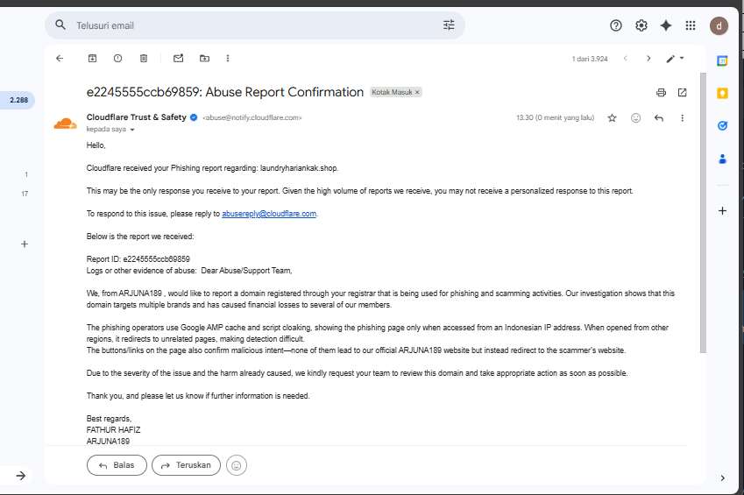Viewport: 744px width, 495px height.
Task: Click '1 dari 3.924' counter
Action: pos(589,59)
